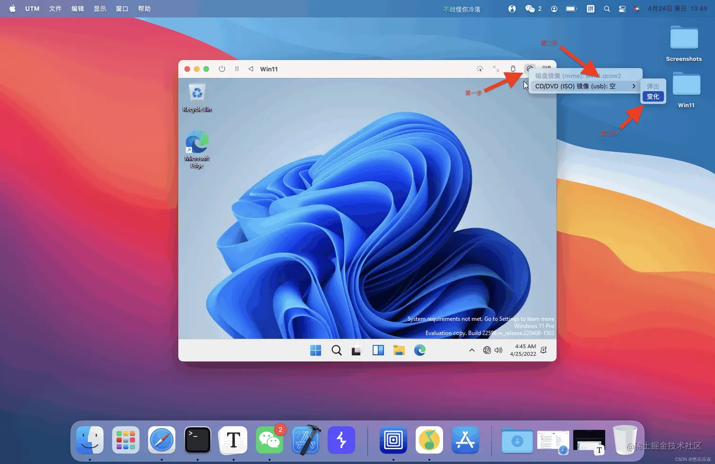This screenshot has width=715, height=464.
Task: Open the USB devices icon in UTM toolbar
Action: 513,69
